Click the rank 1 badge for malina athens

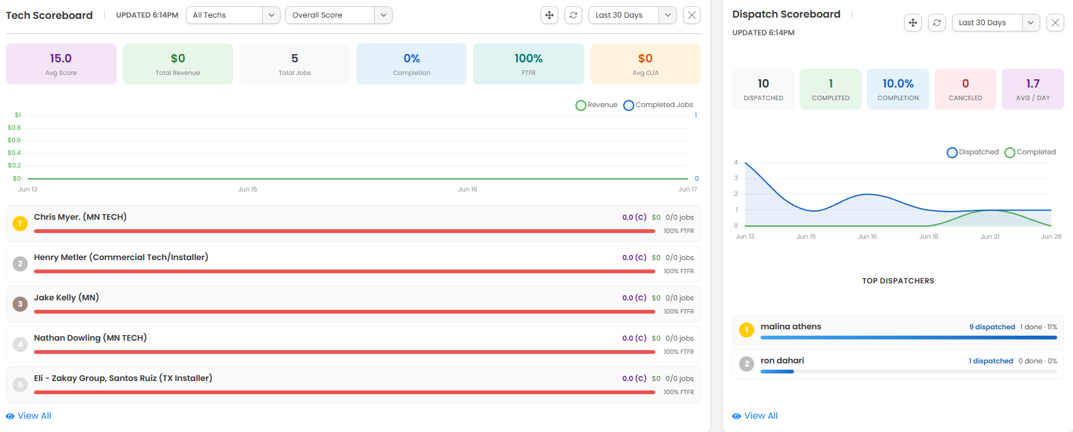point(747,330)
